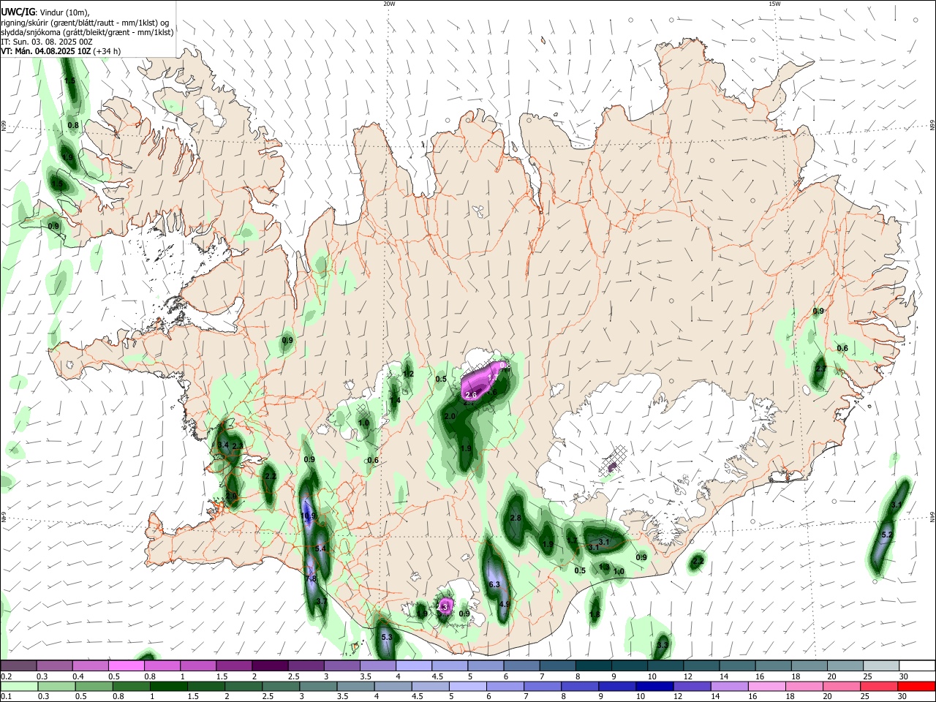Click the '20W' longitude label

click(x=389, y=4)
